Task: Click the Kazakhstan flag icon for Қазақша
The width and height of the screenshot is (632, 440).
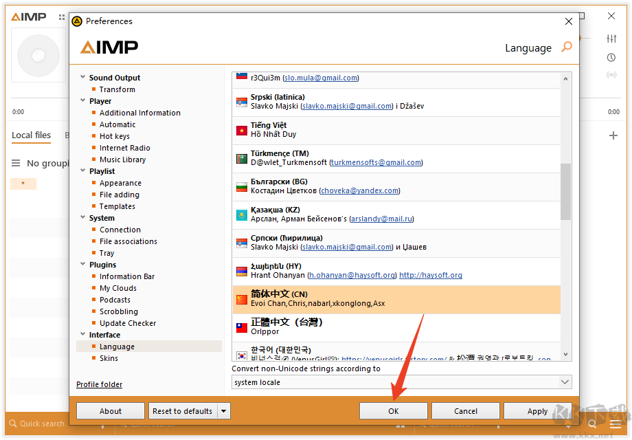Action: click(x=241, y=214)
